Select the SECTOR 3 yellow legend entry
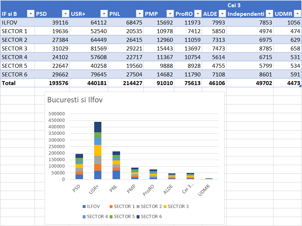 coord(175,207)
